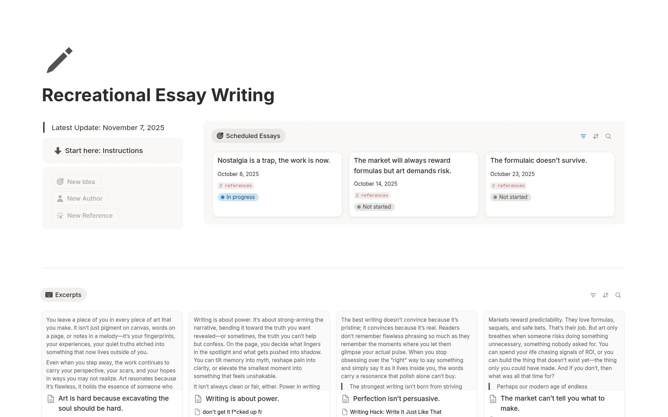This screenshot has width=668, height=417.
Task: Open filter options for the Excerpts section
Action: [593, 295]
